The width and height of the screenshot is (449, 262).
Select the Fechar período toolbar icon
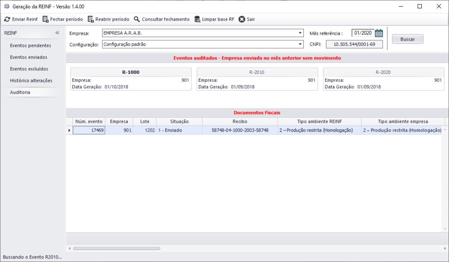(x=45, y=19)
